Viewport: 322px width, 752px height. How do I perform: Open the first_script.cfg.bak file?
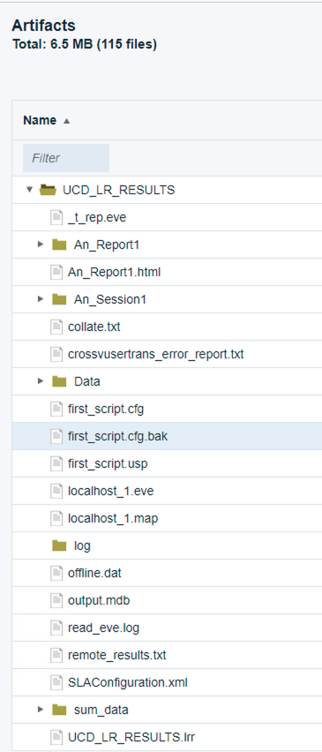[118, 436]
